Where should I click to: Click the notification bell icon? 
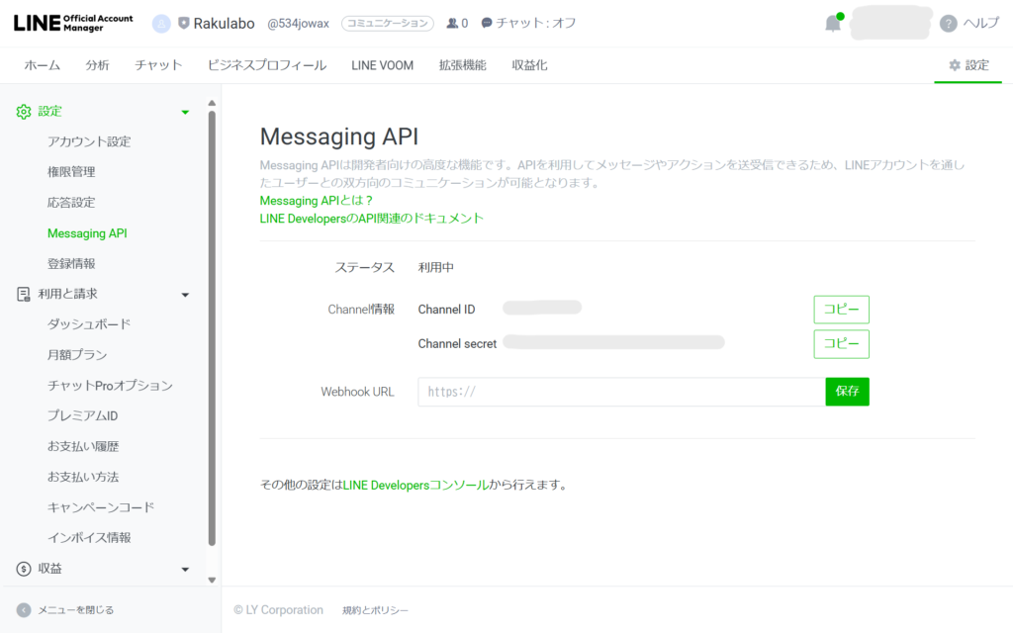pyautogui.click(x=833, y=24)
